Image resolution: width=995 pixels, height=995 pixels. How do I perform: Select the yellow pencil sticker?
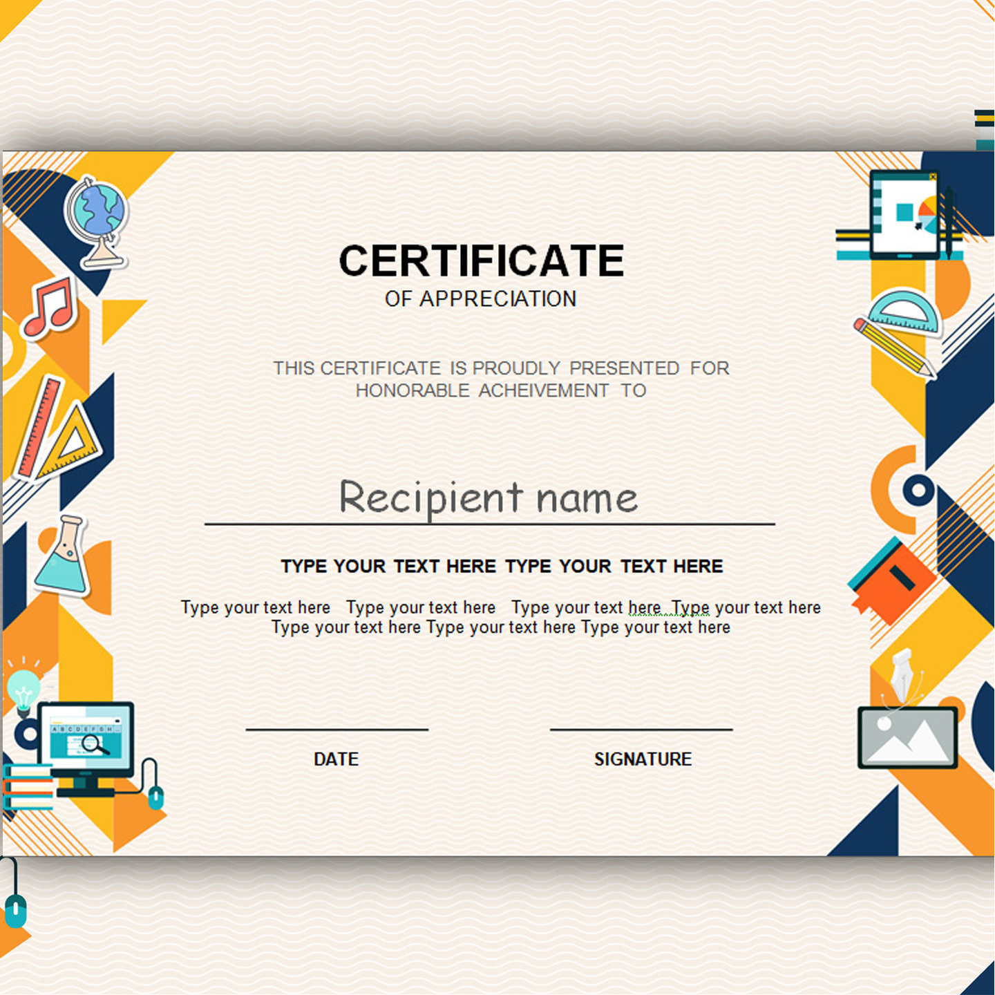pos(894,348)
